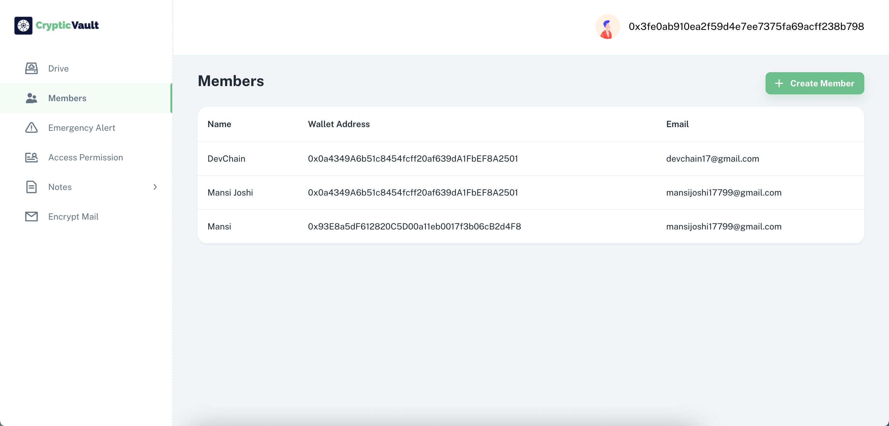Select Members in the sidebar
Image resolution: width=889 pixels, height=426 pixels.
click(x=86, y=98)
